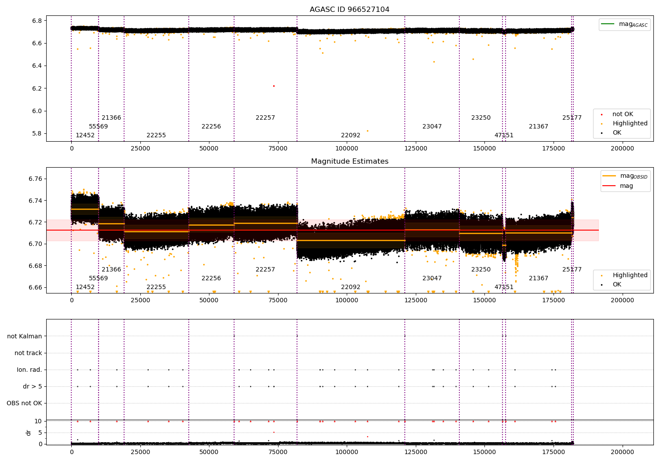The width and height of the screenshot is (660, 462).
Task: Select obsid label 23047 in top plot
Action: (x=432, y=127)
